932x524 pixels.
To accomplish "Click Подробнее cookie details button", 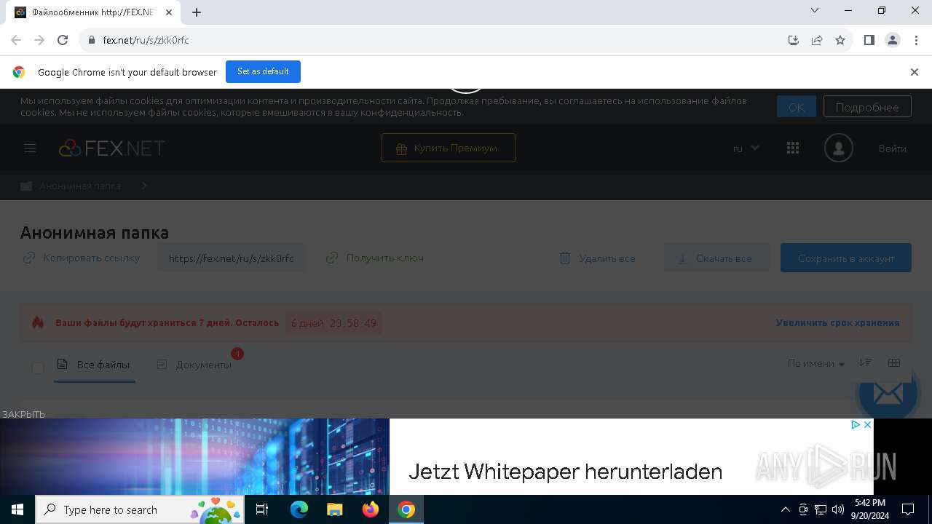I will point(867,107).
